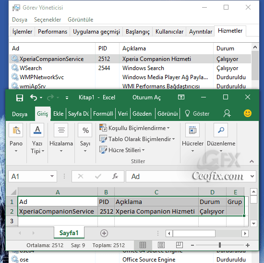
Task: Open Başlangıç tab in Task Manager
Action: [138, 32]
